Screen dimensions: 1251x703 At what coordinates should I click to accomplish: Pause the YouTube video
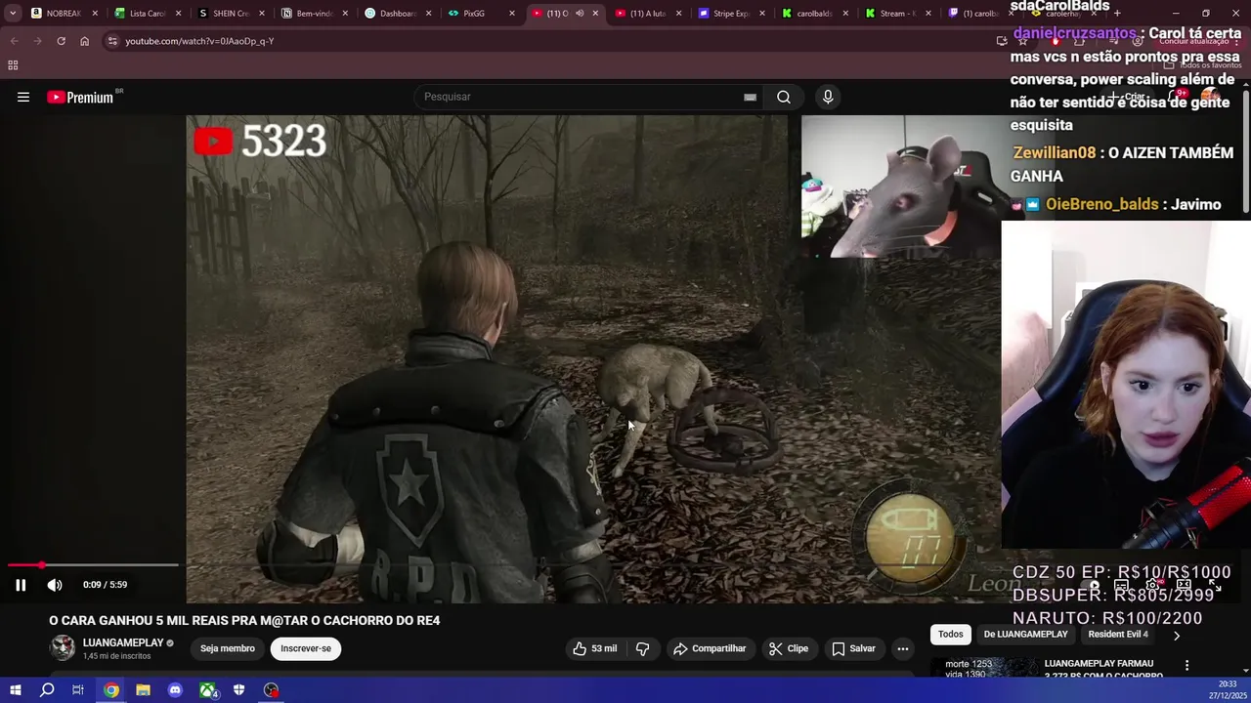[21, 585]
